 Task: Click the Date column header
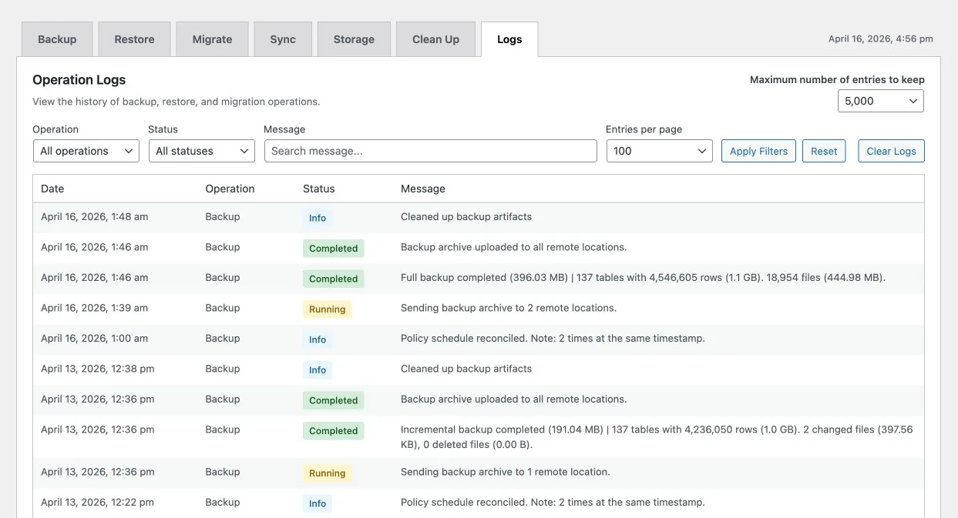[52, 189]
